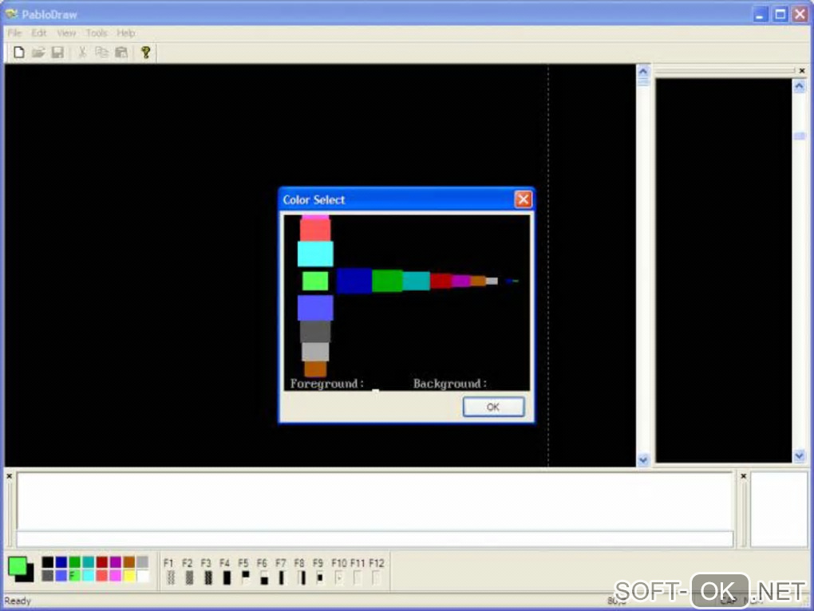814x611 pixels.
Task: Select the F9 small square character
Action: click(x=320, y=577)
